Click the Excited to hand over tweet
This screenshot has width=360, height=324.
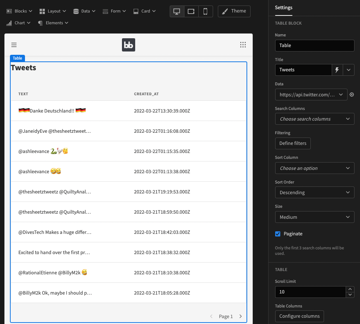[54, 253]
